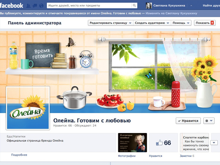Click the Facebook logo
This screenshot has height=165, width=220.
click(11, 5)
